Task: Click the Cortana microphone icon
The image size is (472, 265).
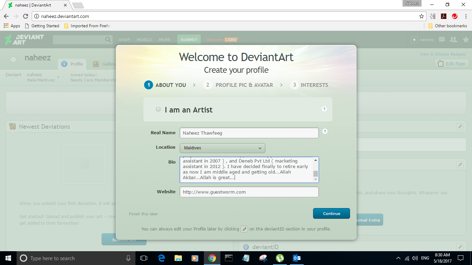Action: [x=128, y=258]
